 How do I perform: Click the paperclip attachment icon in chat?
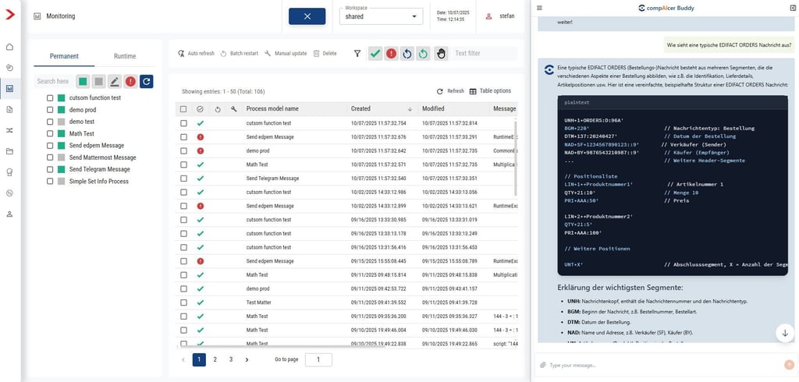[543, 365]
